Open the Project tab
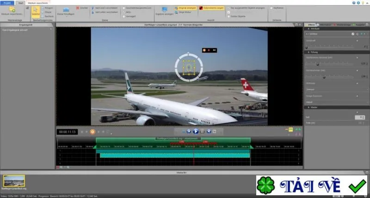The width and height of the screenshot is (370, 198). [7, 3]
